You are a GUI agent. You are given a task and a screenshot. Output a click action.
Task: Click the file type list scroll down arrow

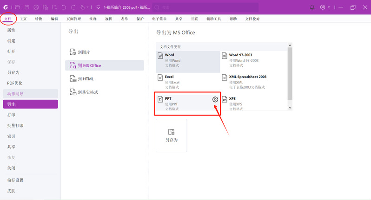pyautogui.click(x=290, y=108)
